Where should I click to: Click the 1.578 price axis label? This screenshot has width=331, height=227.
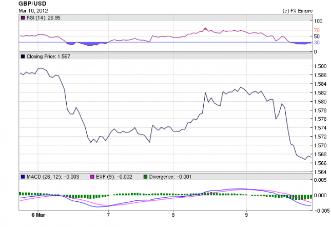tap(320, 110)
